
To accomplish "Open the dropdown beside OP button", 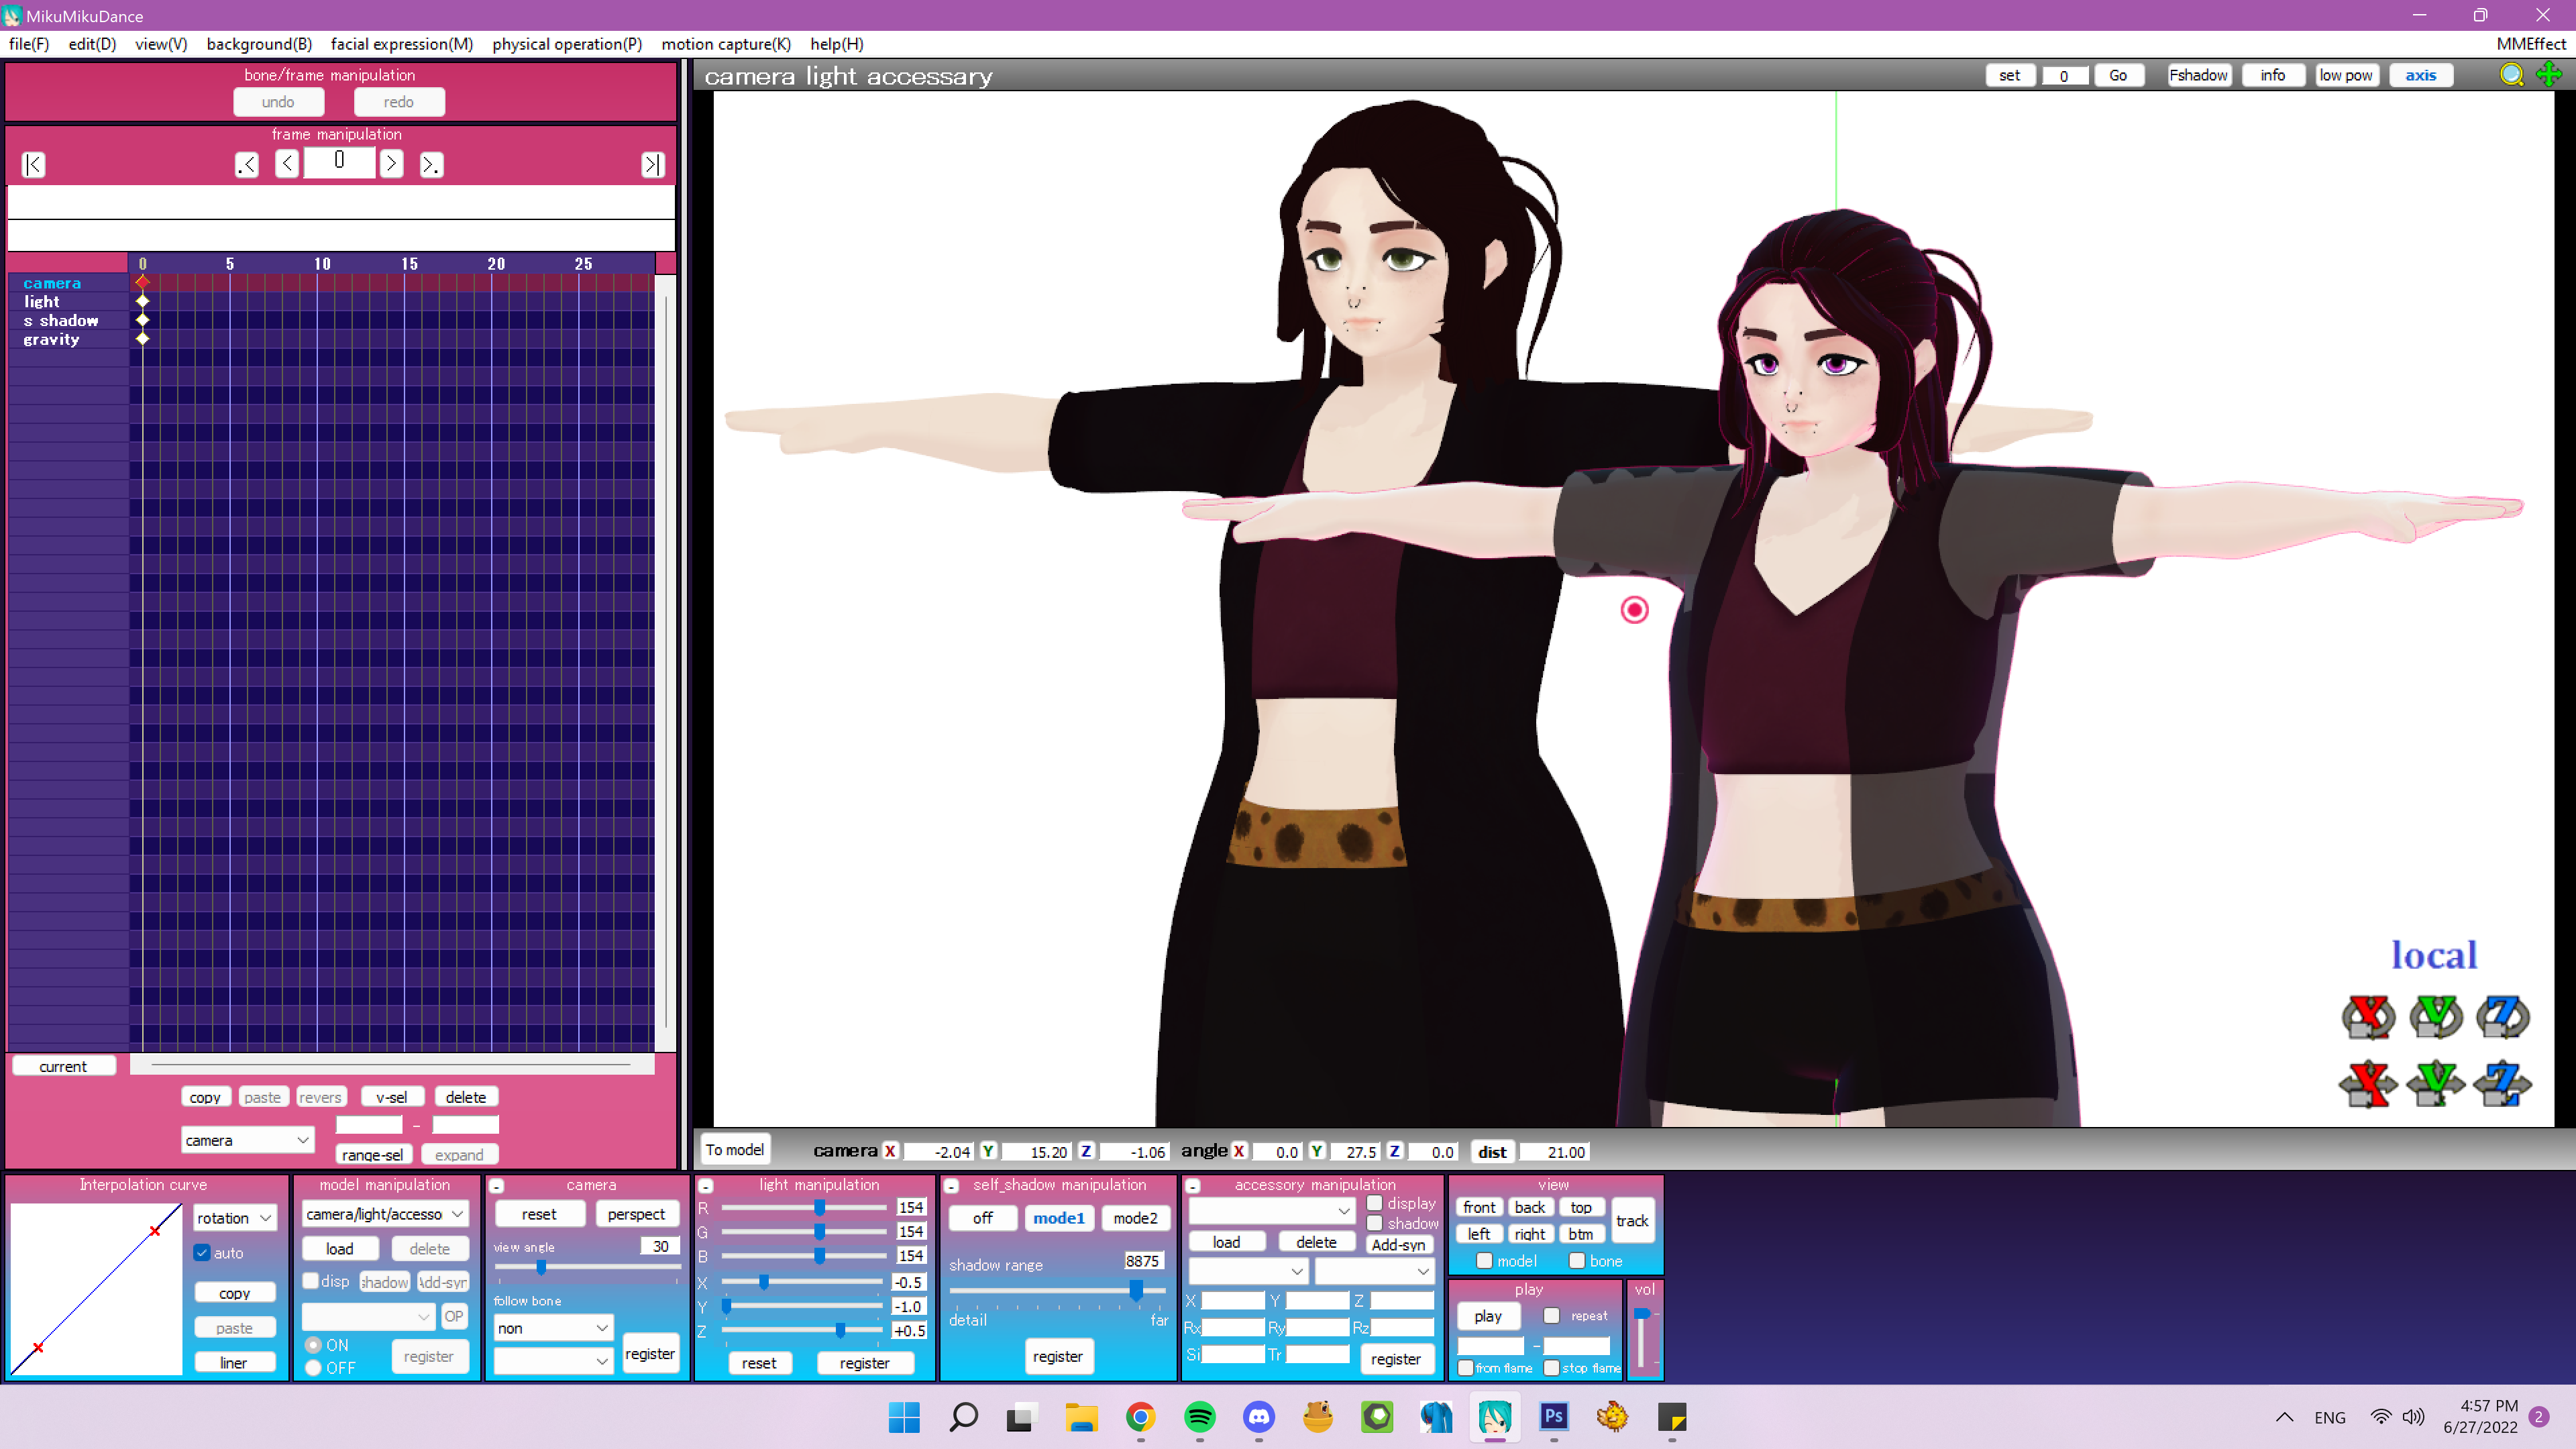I will pos(368,1316).
